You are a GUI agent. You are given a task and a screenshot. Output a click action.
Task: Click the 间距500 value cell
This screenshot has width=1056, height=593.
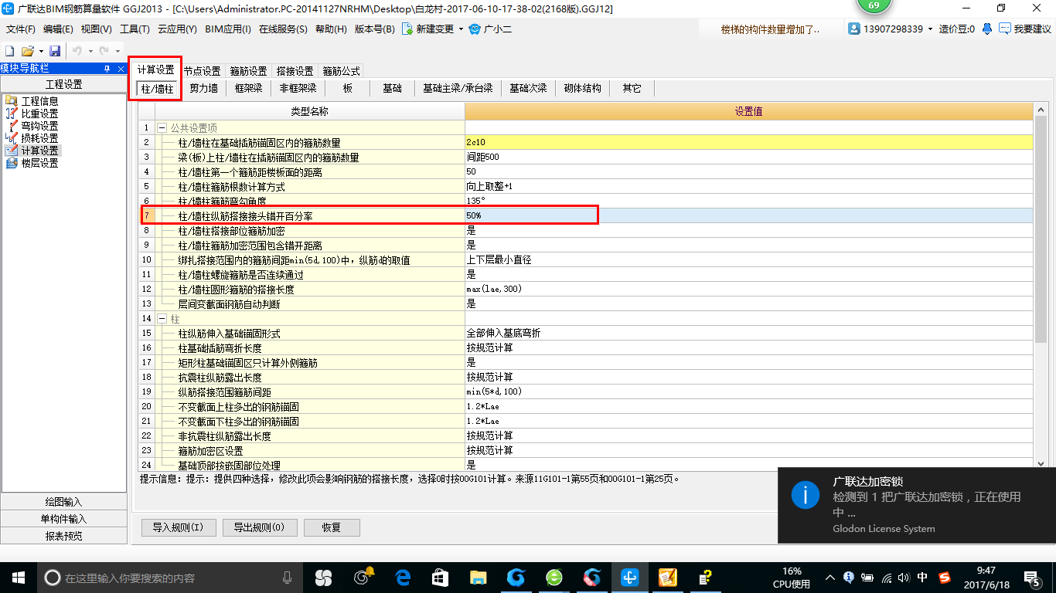pyautogui.click(x=748, y=157)
